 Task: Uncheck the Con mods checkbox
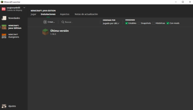click(x=168, y=23)
